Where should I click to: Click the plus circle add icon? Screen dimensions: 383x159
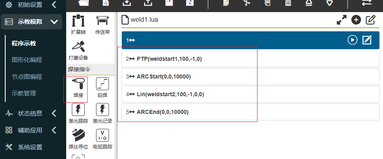coord(356,20)
